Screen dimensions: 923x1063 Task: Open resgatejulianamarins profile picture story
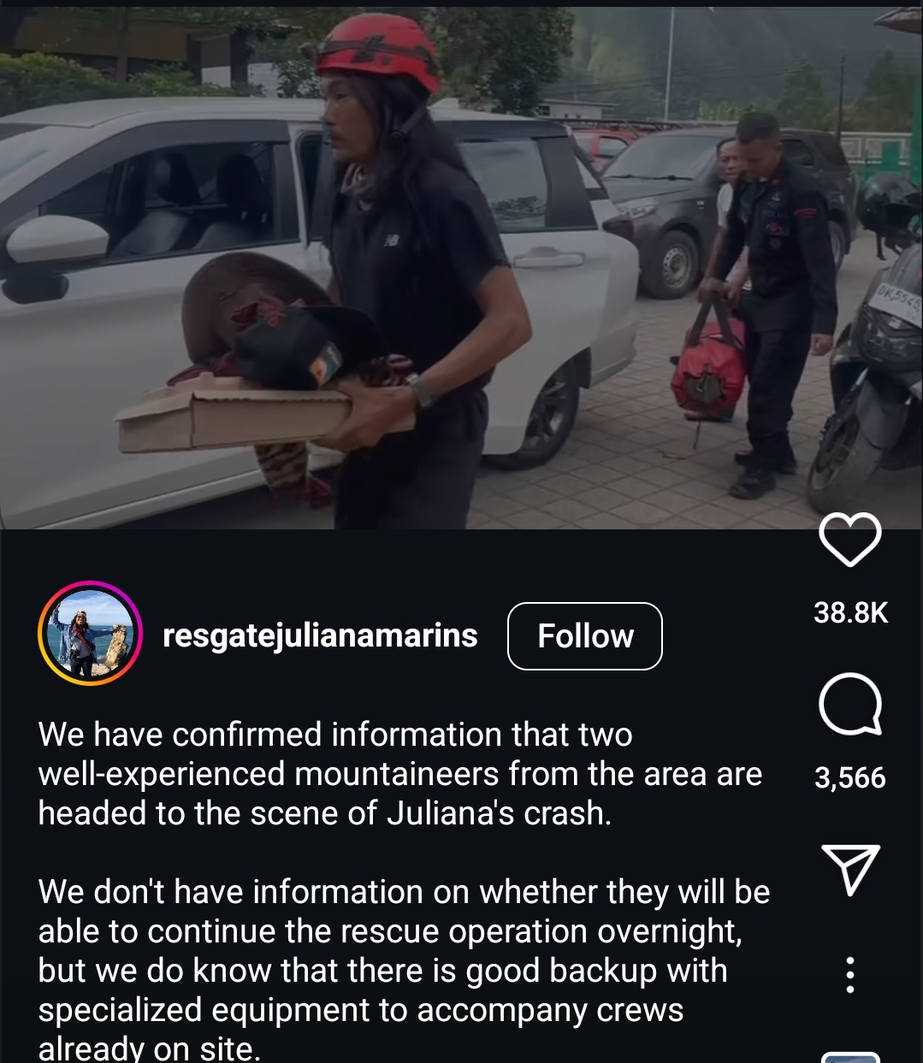click(90, 634)
